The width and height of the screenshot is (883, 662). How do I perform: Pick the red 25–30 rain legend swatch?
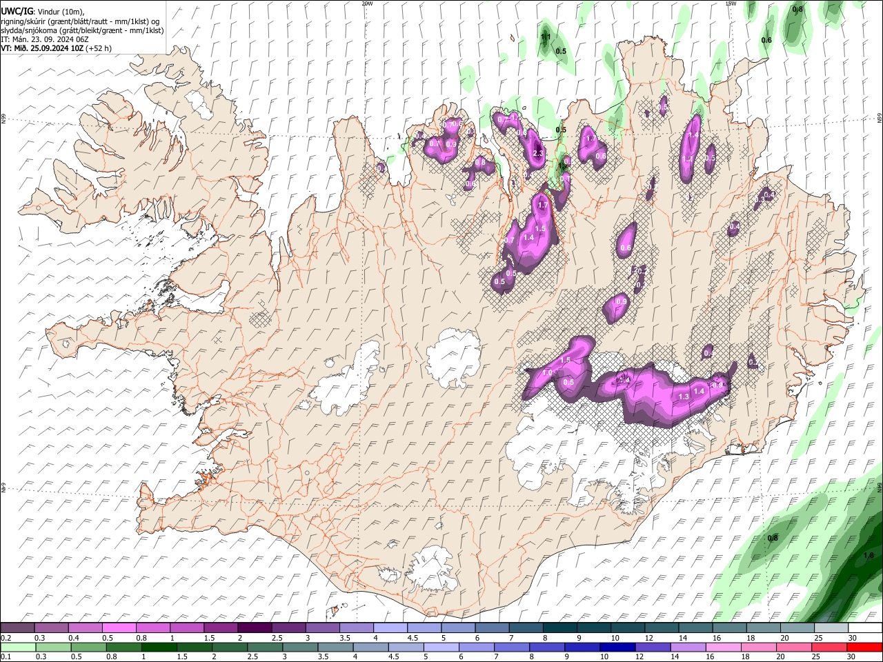(829, 647)
